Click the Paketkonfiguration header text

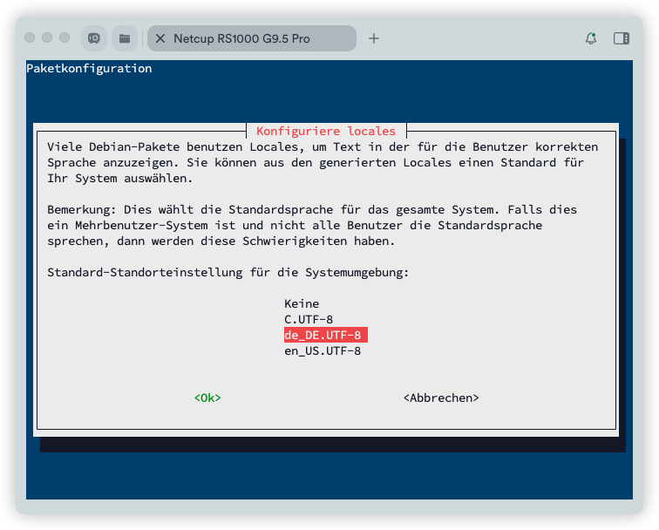click(x=89, y=68)
